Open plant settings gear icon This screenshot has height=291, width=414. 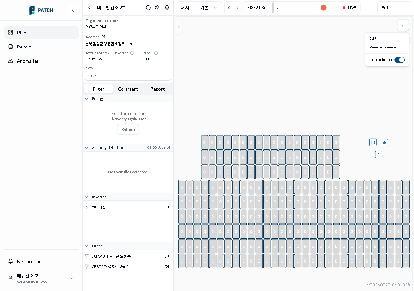[157, 8]
